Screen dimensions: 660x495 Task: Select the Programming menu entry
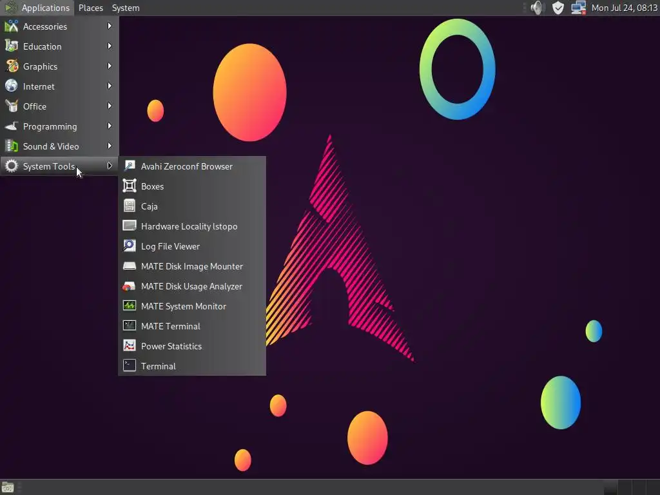click(59, 126)
